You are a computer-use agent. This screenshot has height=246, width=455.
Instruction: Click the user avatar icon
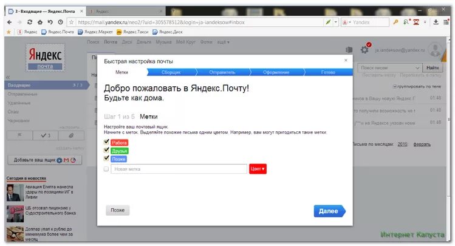(436, 50)
